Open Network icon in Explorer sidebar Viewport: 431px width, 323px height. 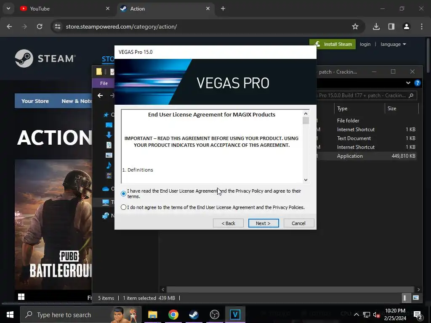[x=106, y=216]
